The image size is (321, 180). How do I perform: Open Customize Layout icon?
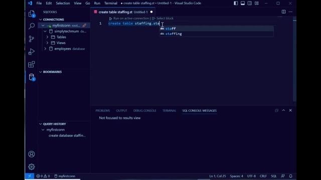click(x=256, y=3)
